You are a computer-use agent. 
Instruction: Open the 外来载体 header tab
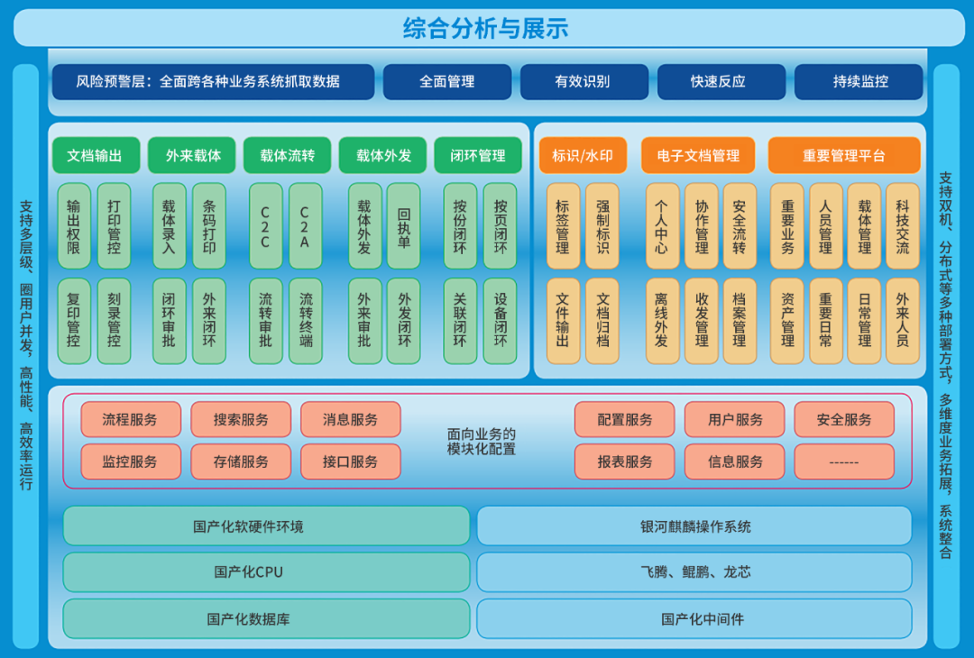pos(193,155)
